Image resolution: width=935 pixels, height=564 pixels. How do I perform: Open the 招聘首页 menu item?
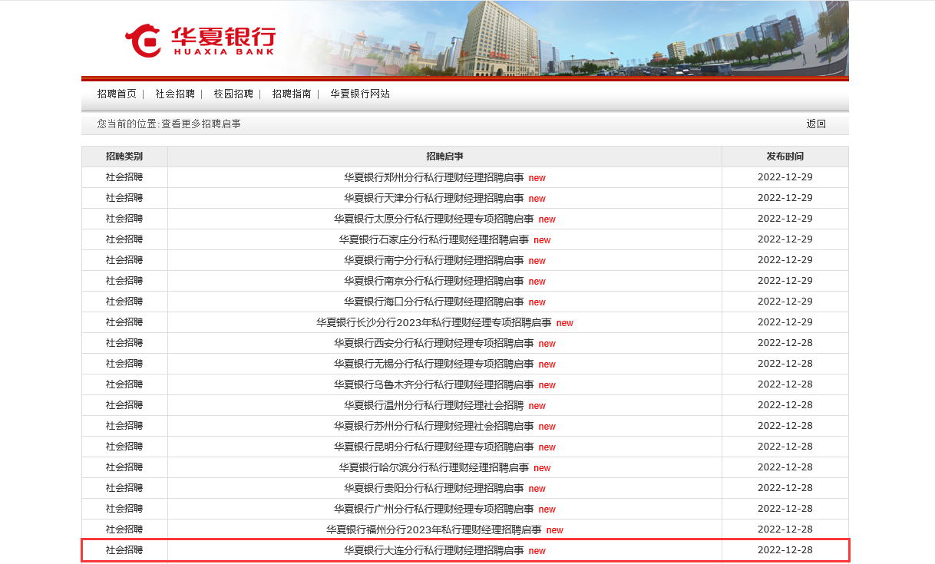point(117,94)
